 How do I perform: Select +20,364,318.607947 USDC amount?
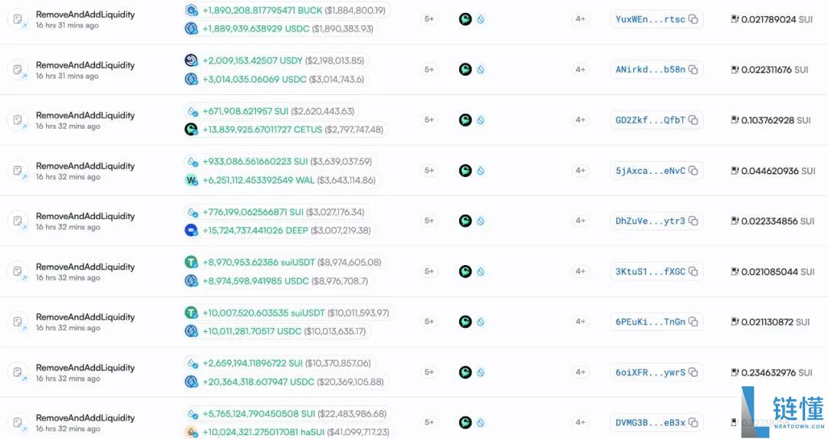[x=258, y=382]
